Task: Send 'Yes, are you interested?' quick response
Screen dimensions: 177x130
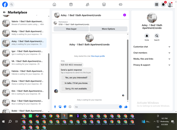Action: click(x=76, y=78)
